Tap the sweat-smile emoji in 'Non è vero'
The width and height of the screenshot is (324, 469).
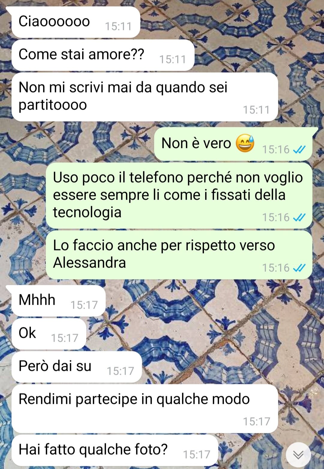pyautogui.click(x=245, y=143)
